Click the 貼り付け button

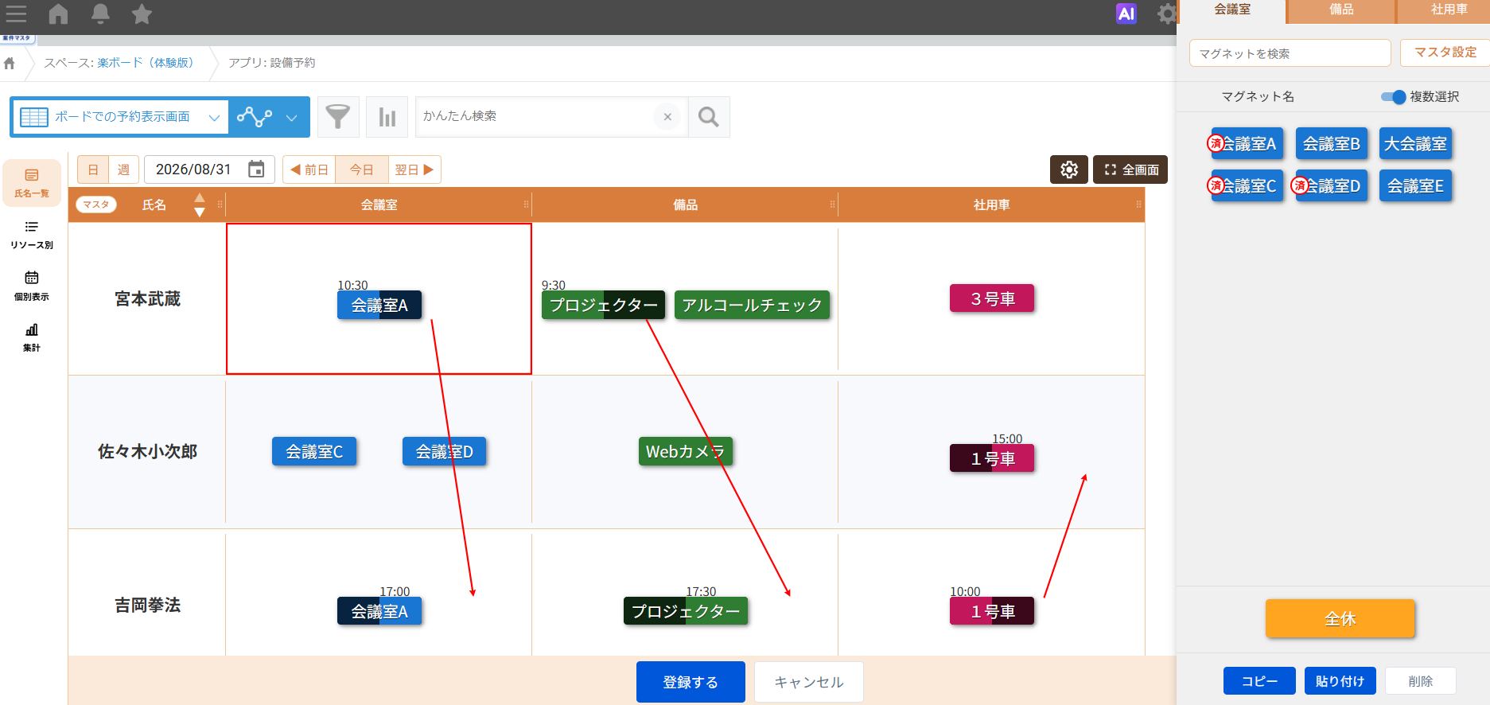[1340, 681]
